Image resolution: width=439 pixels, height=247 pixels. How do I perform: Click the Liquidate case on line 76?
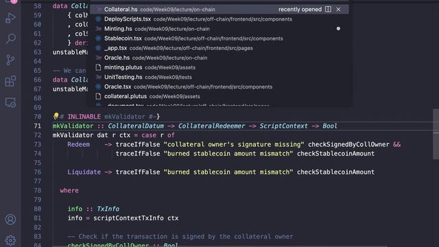pos(84,172)
